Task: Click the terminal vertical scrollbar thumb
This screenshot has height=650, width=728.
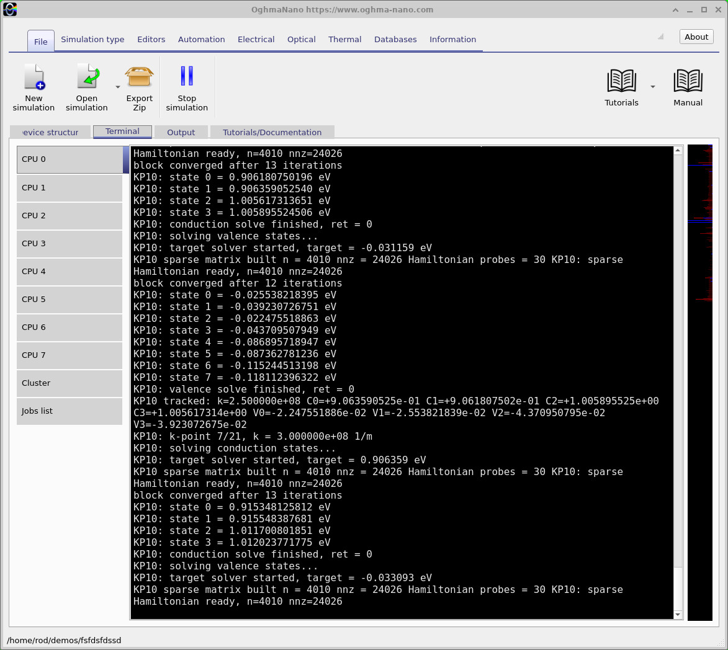Action: pos(678,589)
